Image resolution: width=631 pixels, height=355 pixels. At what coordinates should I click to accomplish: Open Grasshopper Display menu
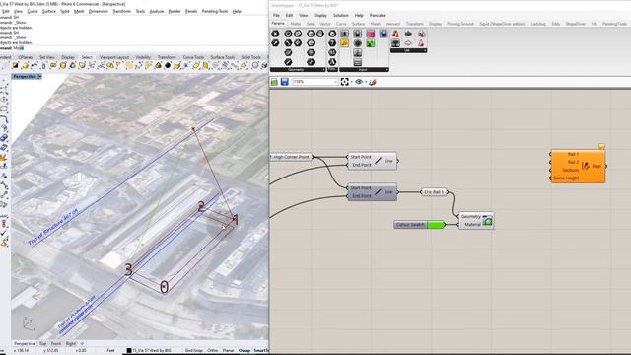pos(320,16)
